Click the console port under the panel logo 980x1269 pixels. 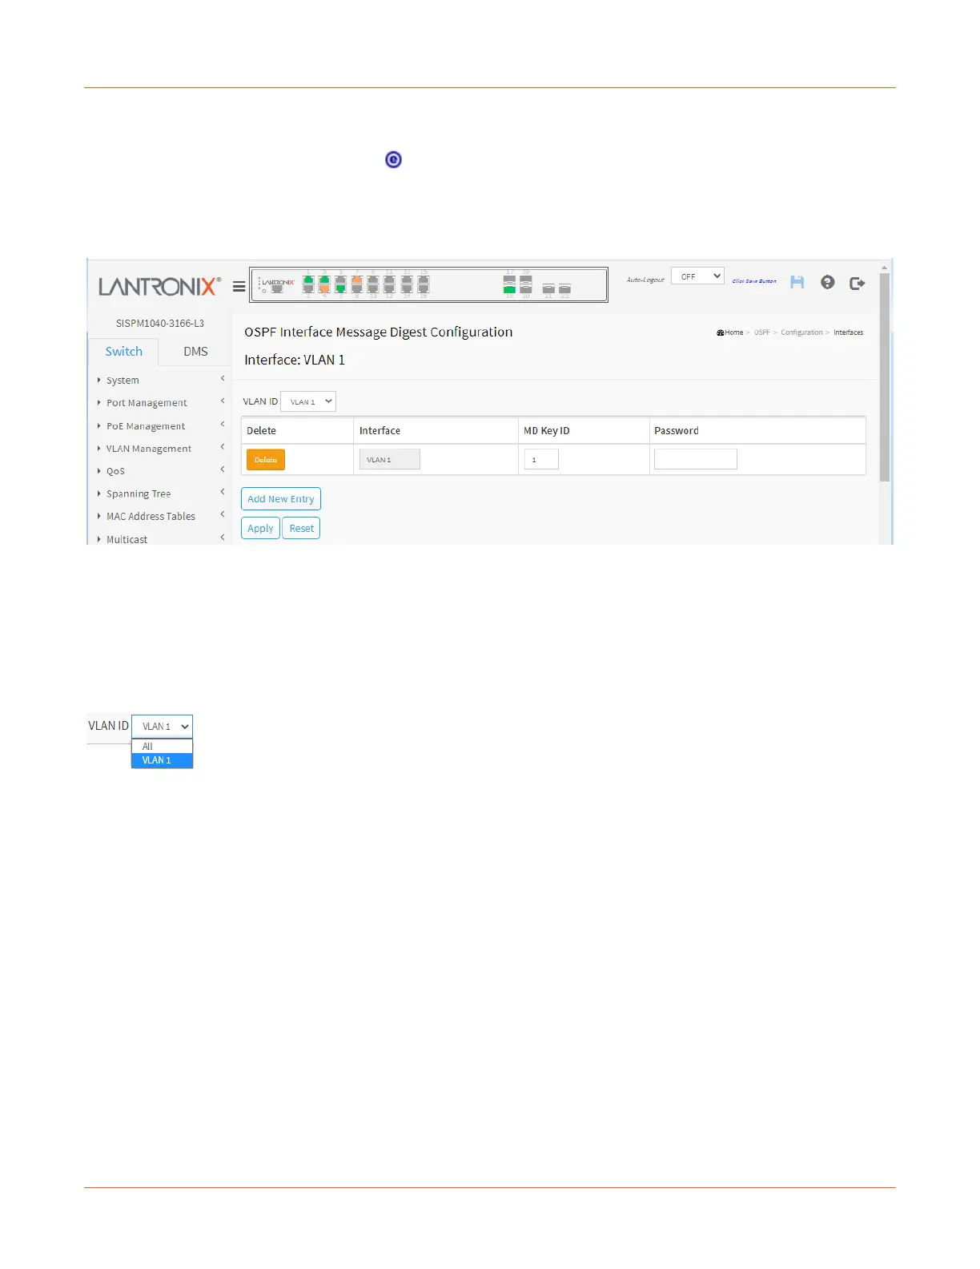(x=277, y=289)
